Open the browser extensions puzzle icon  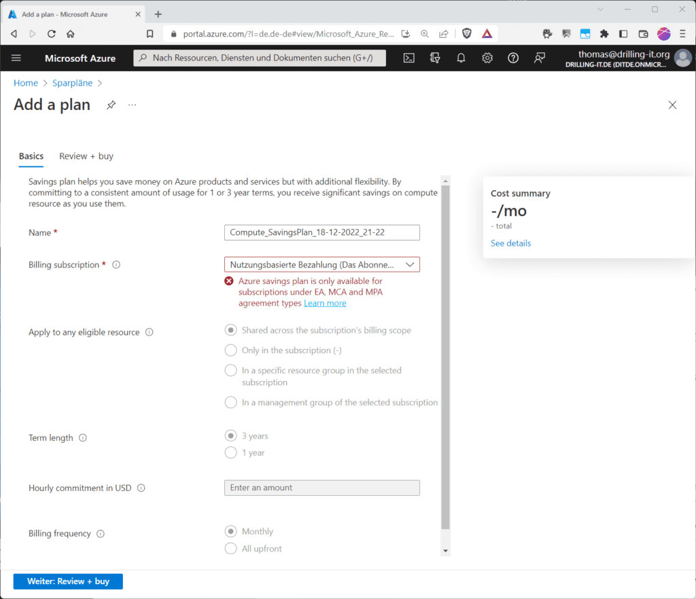tap(604, 34)
